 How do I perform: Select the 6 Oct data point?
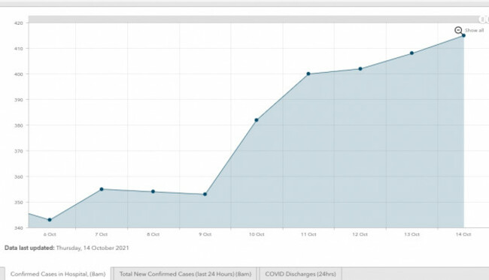[50, 220]
